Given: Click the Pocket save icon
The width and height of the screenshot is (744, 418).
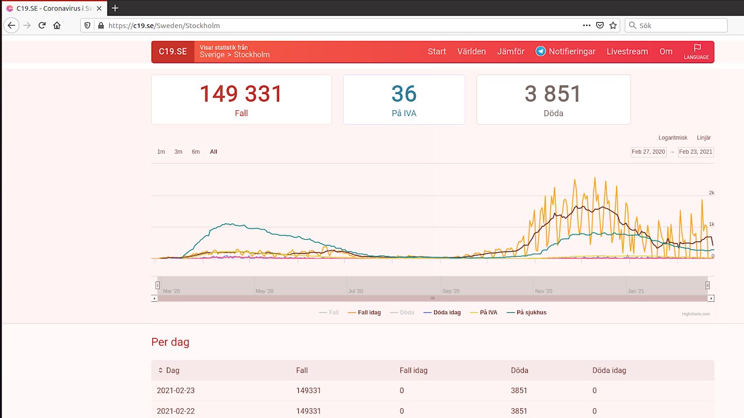Looking at the screenshot, I should pos(600,26).
